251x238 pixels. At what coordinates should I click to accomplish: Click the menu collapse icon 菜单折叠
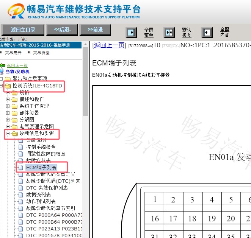pos(28,52)
